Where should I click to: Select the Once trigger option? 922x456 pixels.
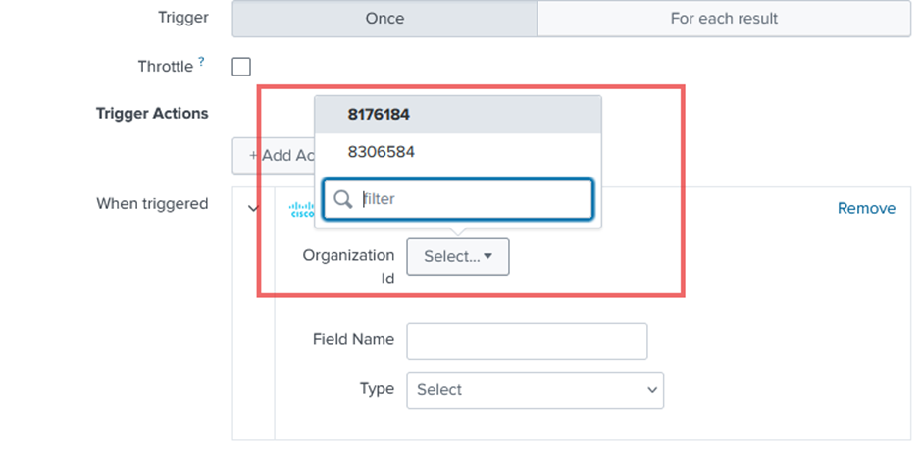coord(384,18)
